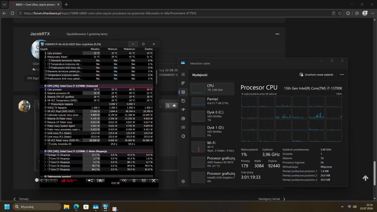This screenshot has height=212, width=377.
Task: Click Uruchom nowe zadanie button
Action: click(x=316, y=75)
